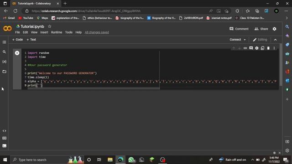Add a sidebar app with plus
The width and height of the screenshot is (292, 164).
click(287, 99)
